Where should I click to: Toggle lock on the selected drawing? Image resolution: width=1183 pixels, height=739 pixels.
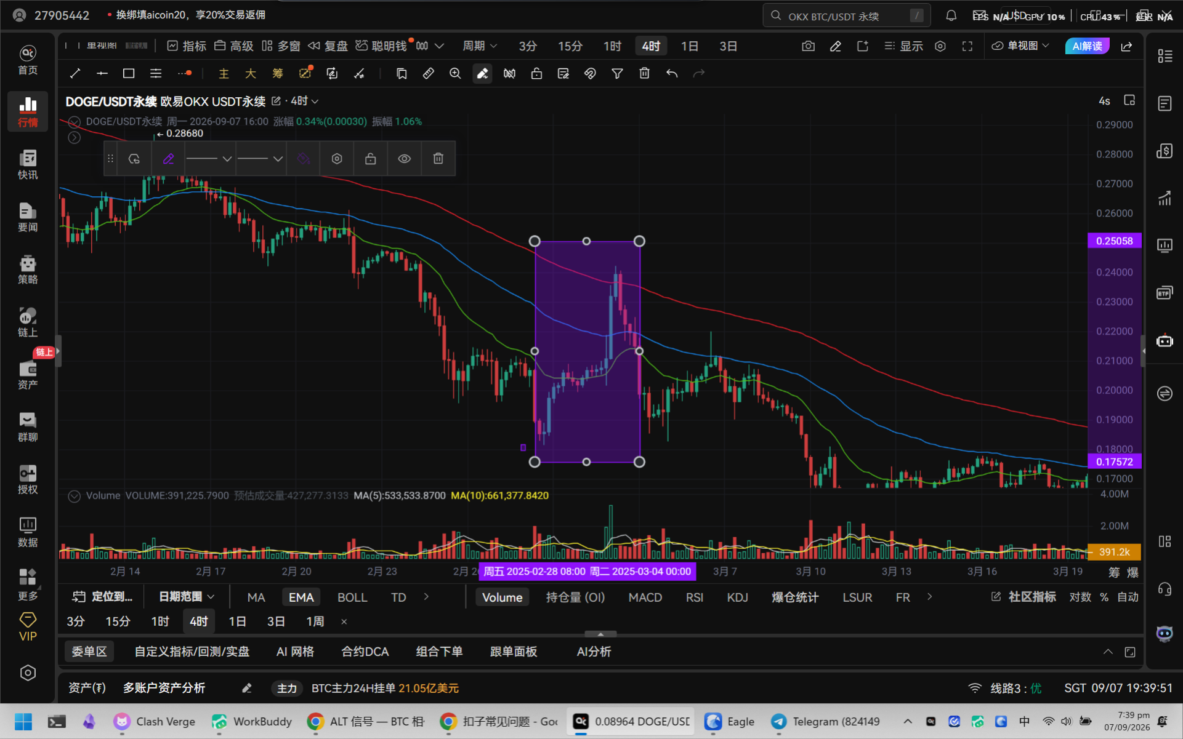370,159
